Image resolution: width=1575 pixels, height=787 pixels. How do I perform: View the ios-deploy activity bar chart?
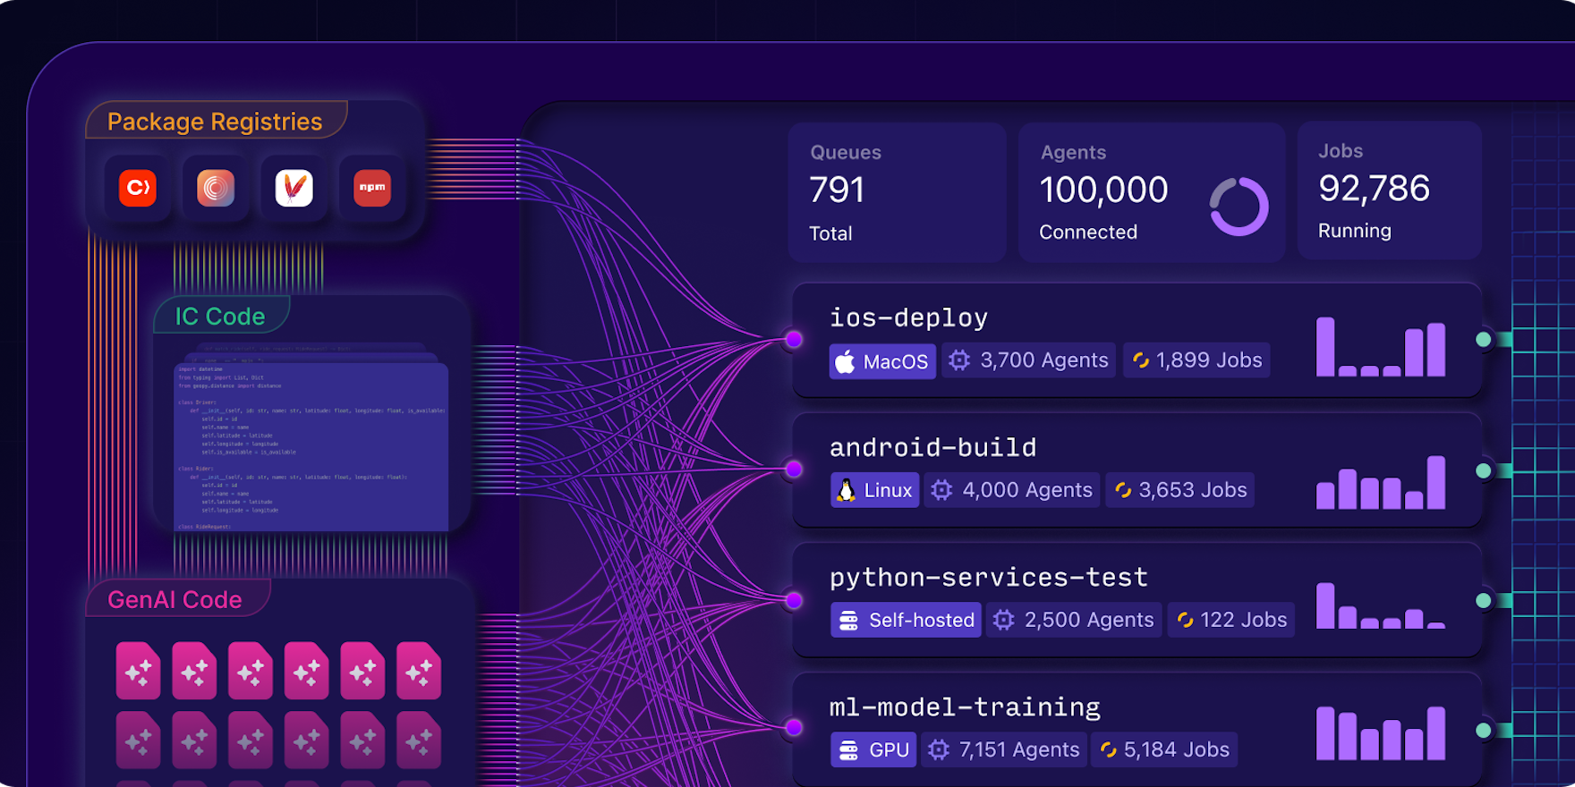click(1381, 347)
